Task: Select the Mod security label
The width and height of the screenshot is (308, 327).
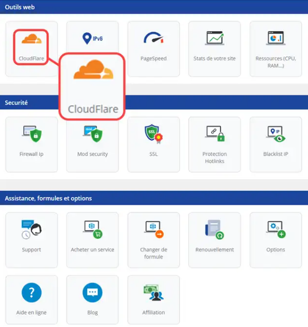Action: click(x=93, y=154)
